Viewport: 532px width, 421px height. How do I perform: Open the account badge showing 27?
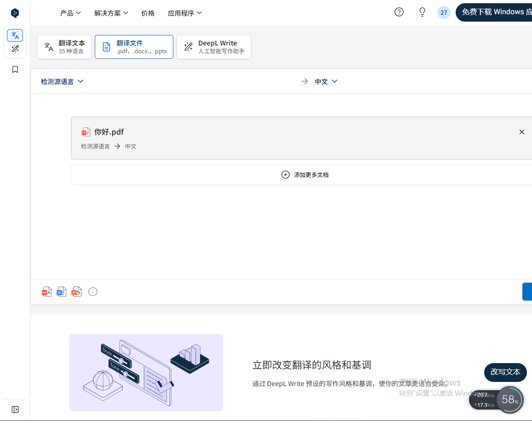(444, 12)
